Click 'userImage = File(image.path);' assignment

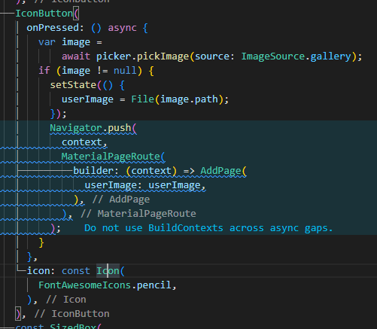tap(145, 99)
